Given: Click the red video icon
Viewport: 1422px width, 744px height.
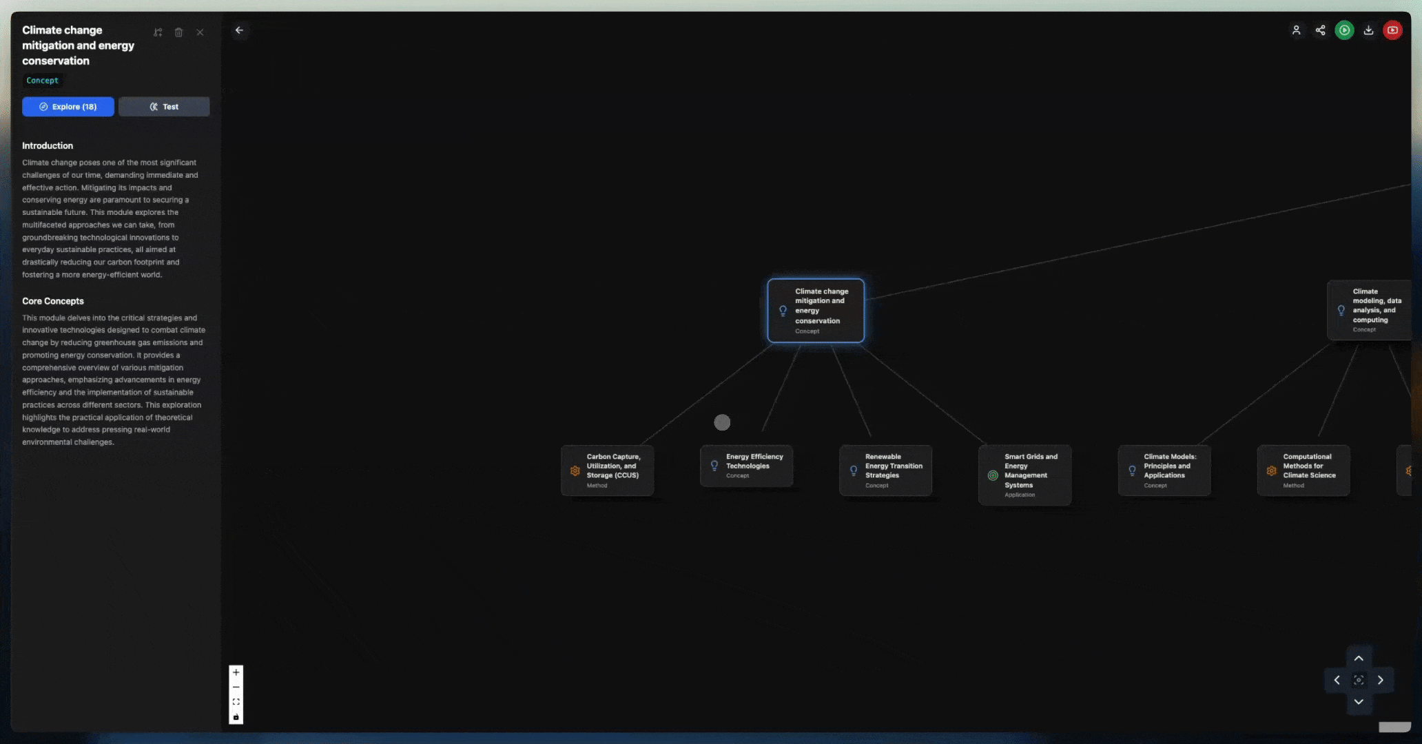Looking at the screenshot, I should [x=1392, y=30].
